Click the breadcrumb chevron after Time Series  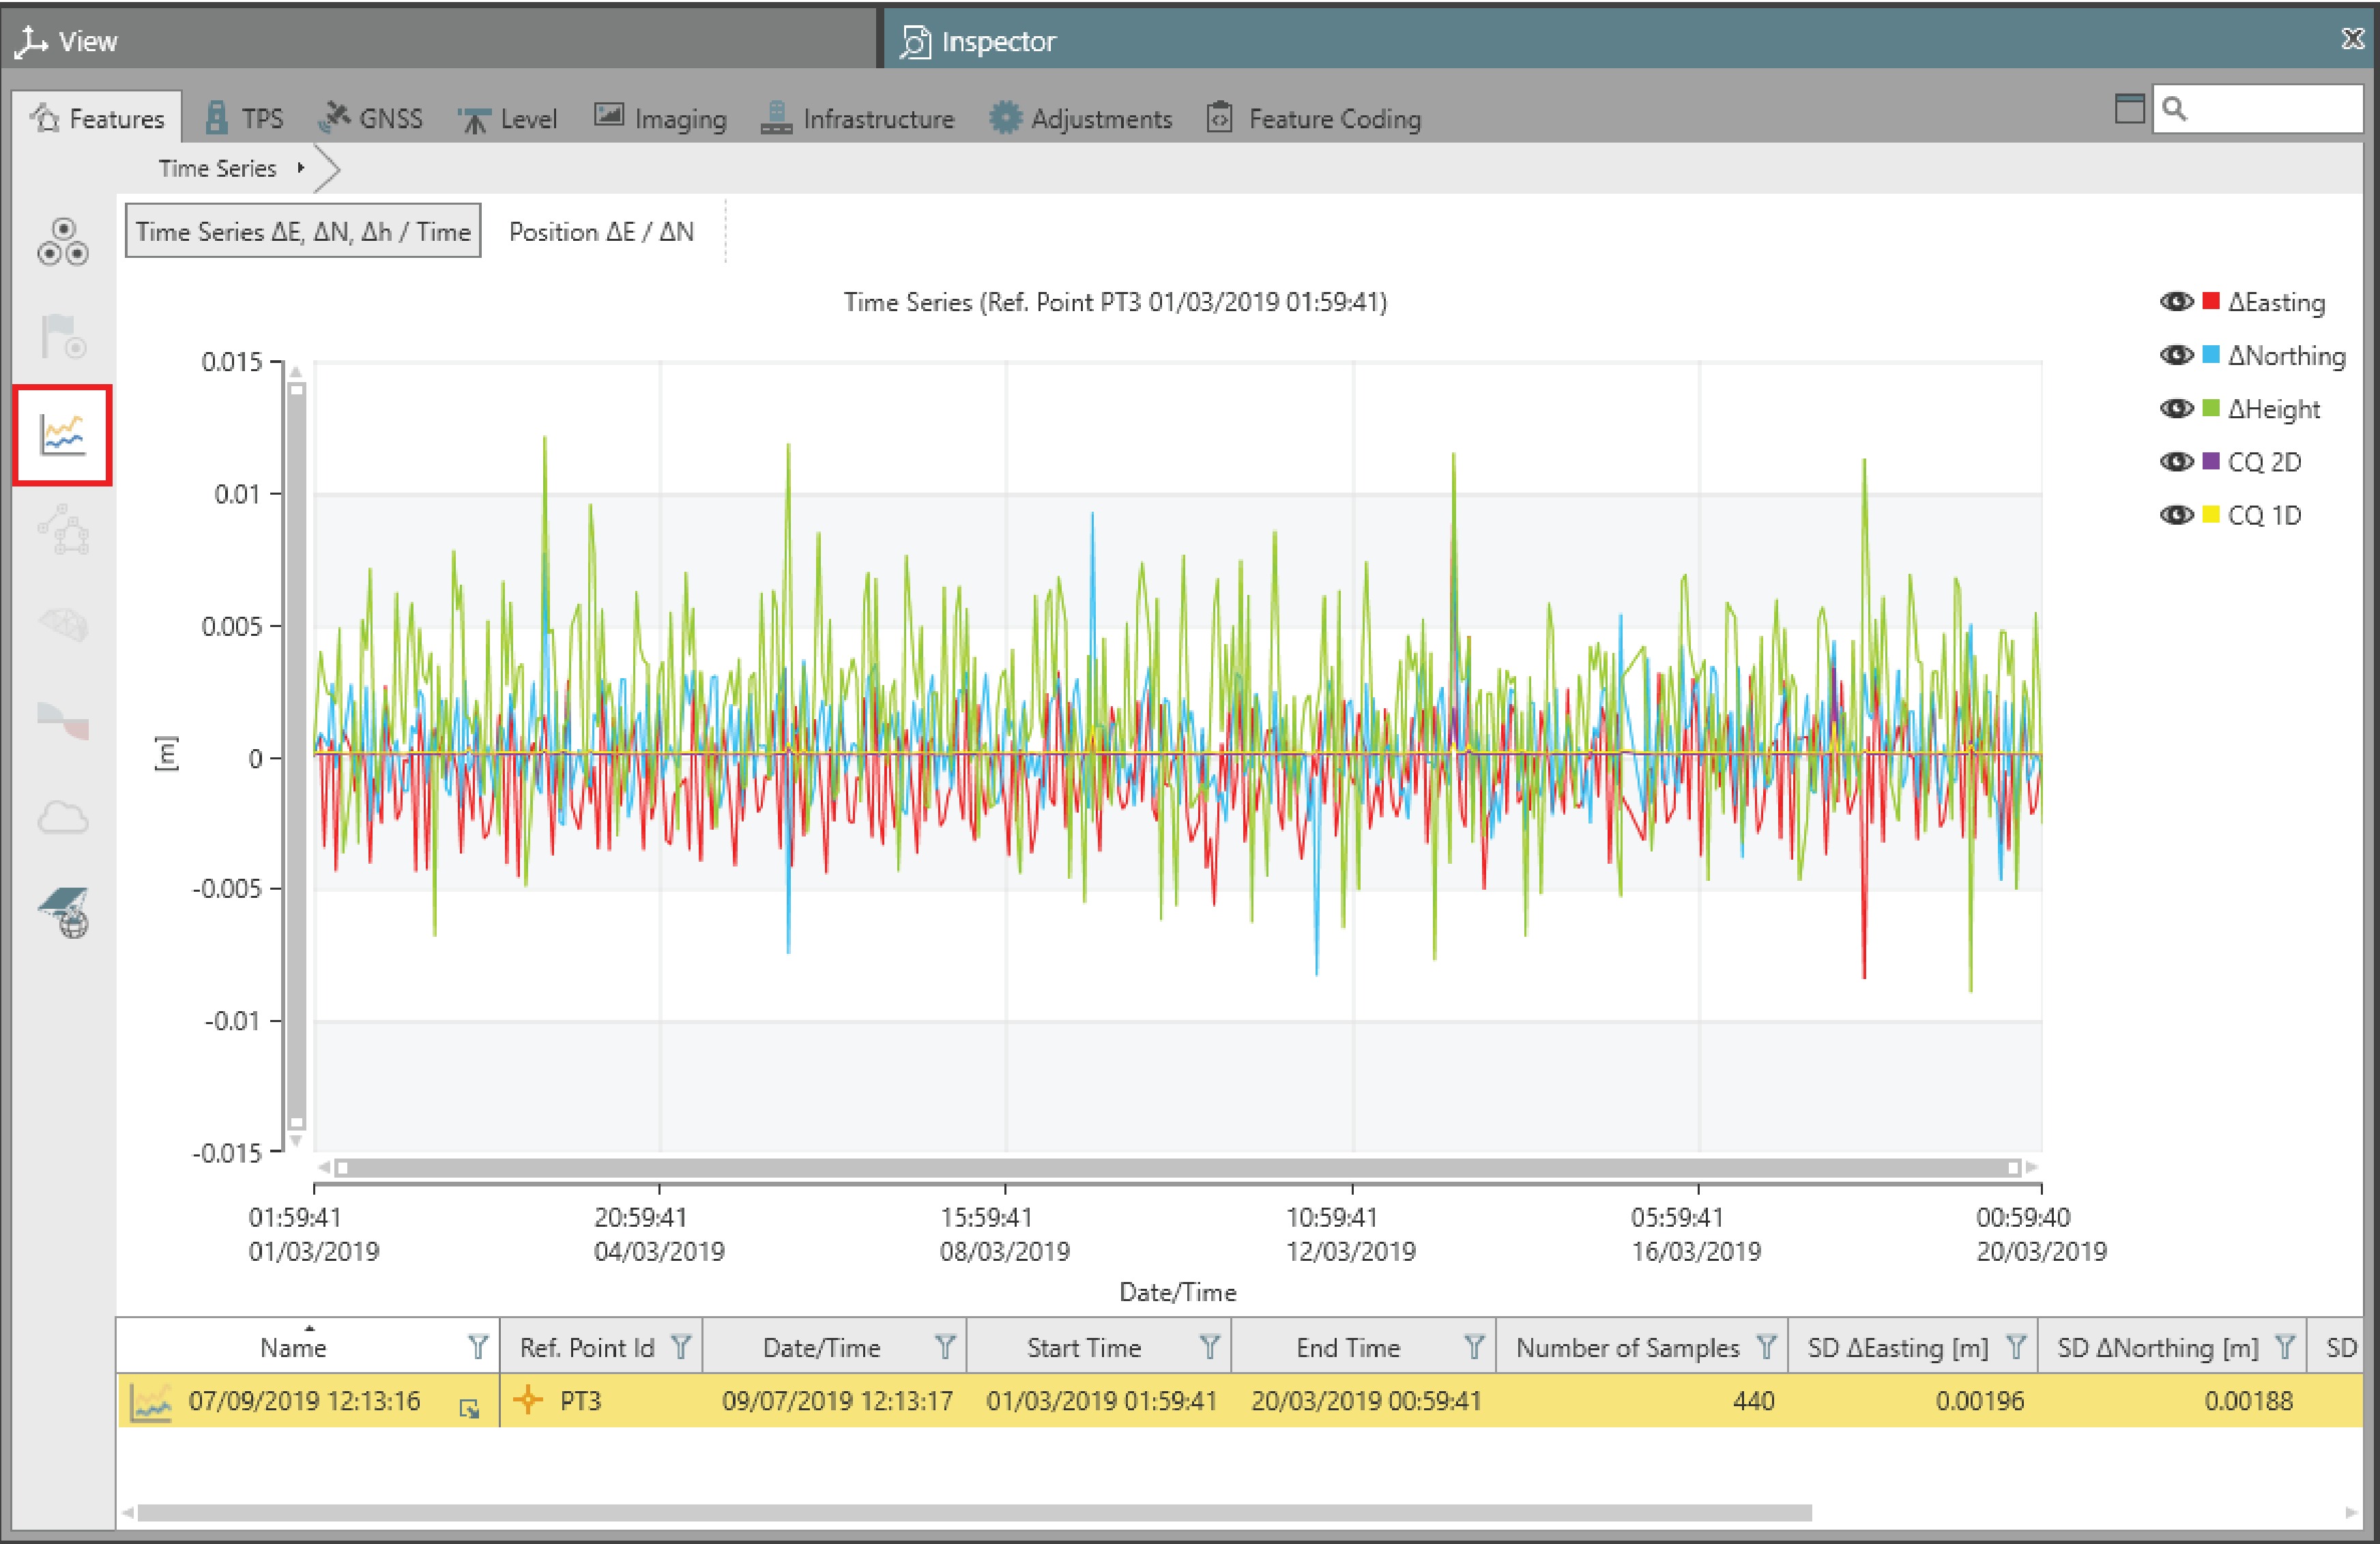(327, 169)
